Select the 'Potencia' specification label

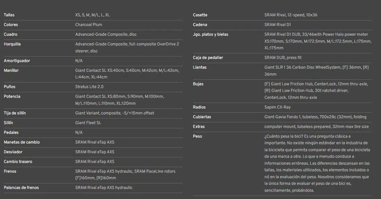tap(12, 97)
